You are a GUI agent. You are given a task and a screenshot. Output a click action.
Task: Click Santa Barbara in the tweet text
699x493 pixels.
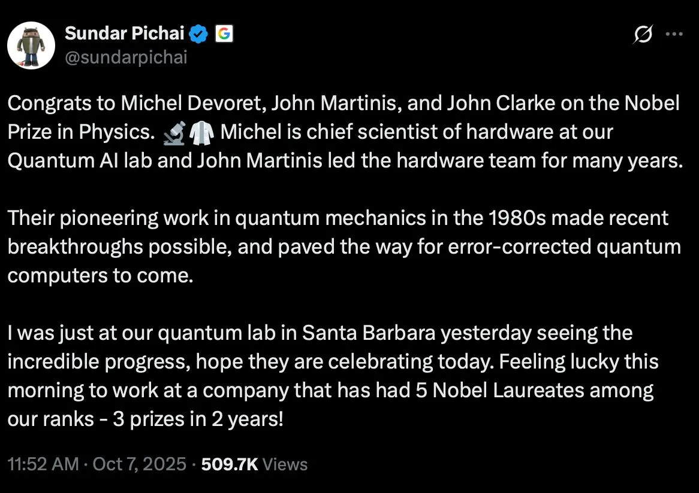(369, 333)
